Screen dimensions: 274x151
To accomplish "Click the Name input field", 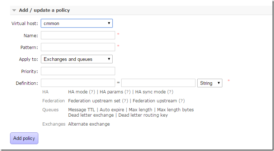I will click(78, 35).
